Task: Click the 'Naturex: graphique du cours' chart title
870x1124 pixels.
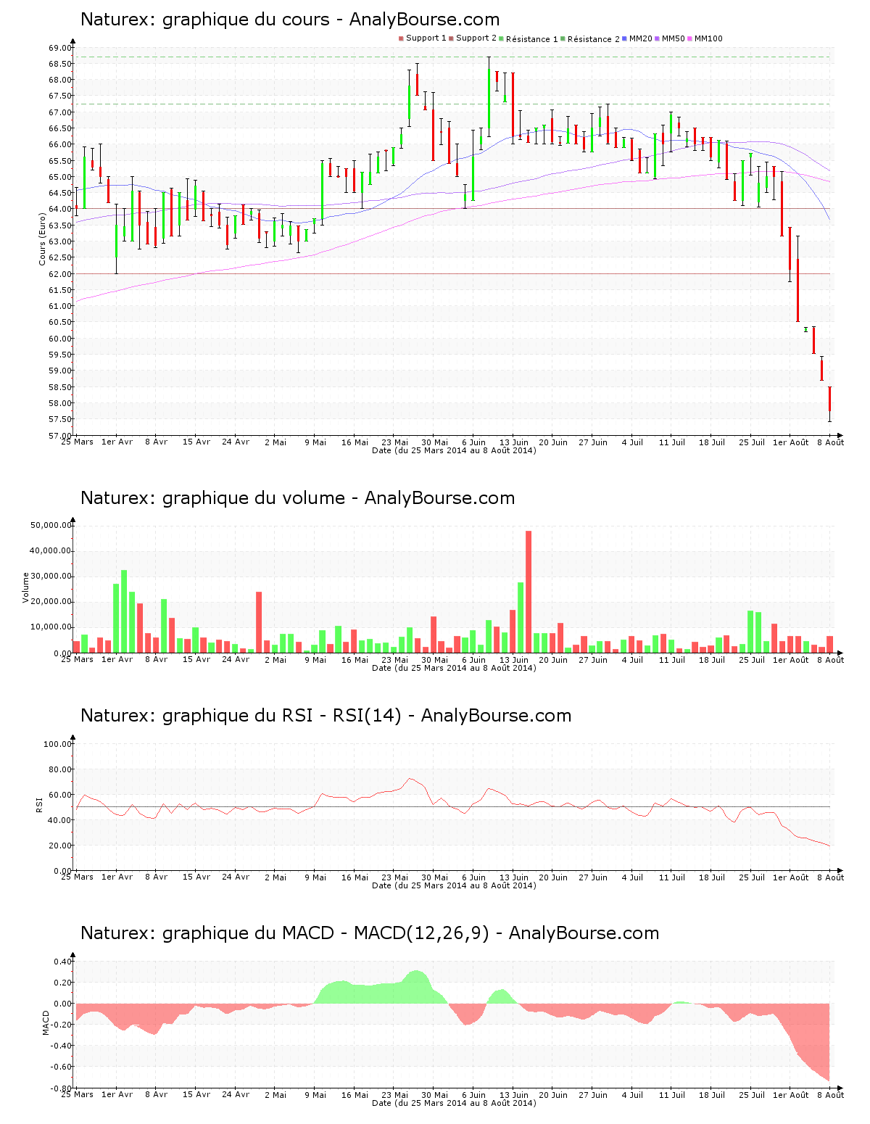Action: 290,20
